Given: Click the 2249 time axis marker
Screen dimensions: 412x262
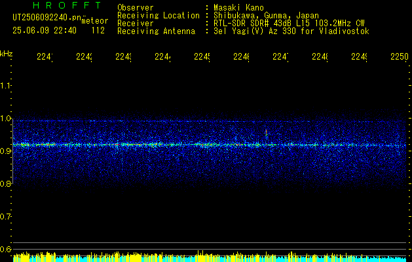Looking at the screenshot, I should pos(359,57).
